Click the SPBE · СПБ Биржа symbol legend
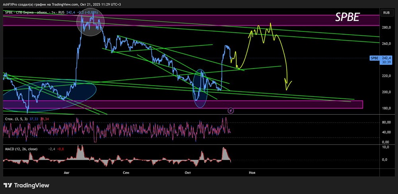398x194 pixels. pyautogui.click(x=35, y=12)
